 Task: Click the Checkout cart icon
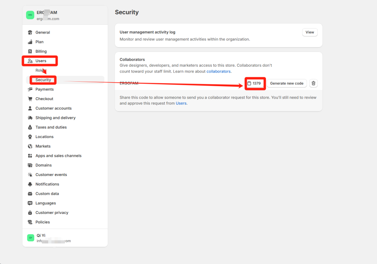click(x=30, y=99)
